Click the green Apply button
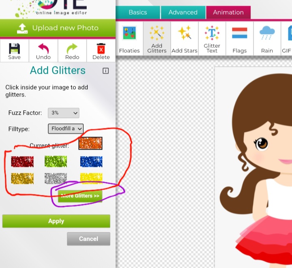This screenshot has width=292, height=268. [56, 221]
